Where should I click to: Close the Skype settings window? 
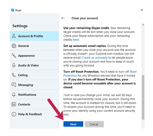pos(142,10)
